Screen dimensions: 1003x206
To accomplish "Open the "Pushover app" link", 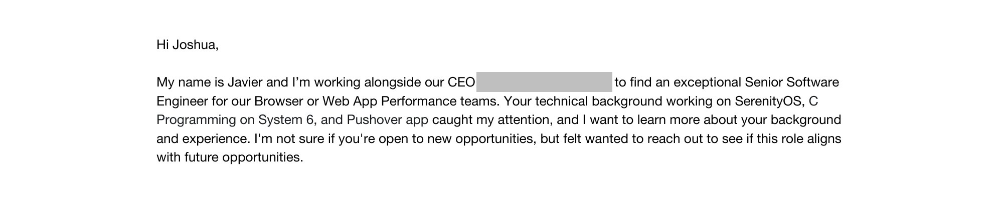I will pyautogui.click(x=387, y=120).
